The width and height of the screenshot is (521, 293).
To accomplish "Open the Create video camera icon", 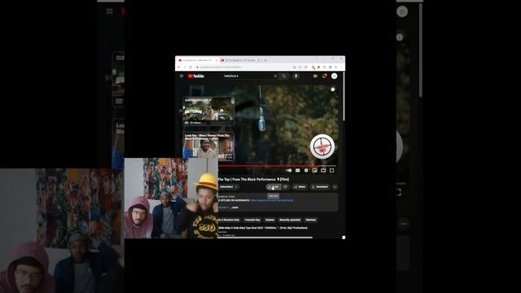I will pyautogui.click(x=315, y=76).
